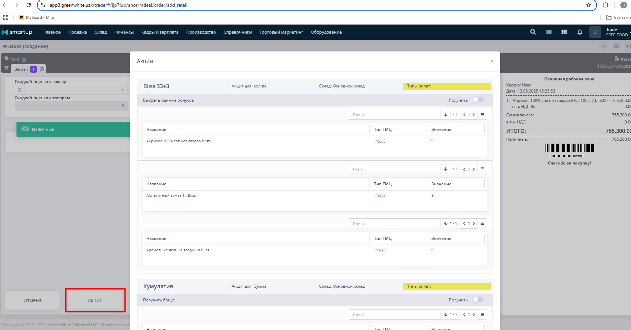Open MyBoard - Miro bookmark
The width and height of the screenshot is (631, 330).
[x=36, y=17]
